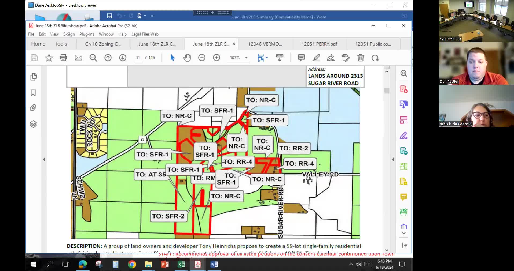514x271 pixels.
Task: Activate the Hand tool
Action: point(187,58)
